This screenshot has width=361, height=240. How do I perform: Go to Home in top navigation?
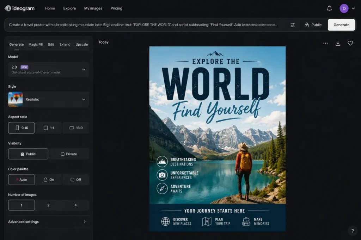pos(50,8)
